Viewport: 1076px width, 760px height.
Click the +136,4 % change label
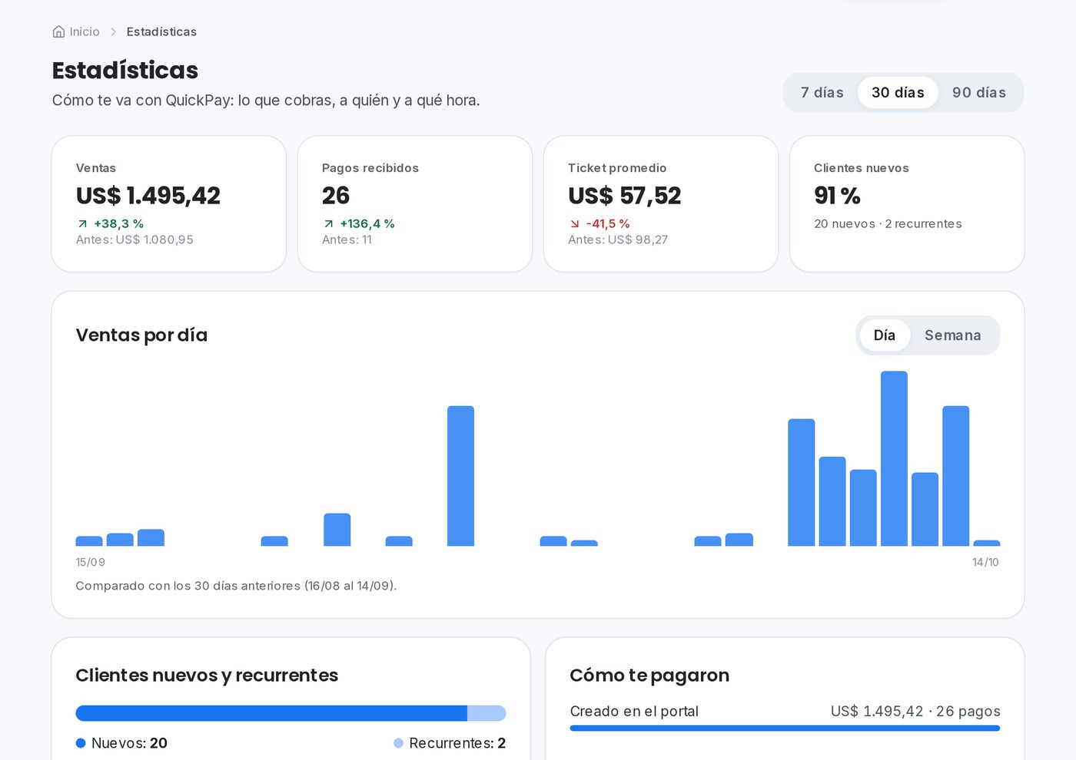(367, 223)
